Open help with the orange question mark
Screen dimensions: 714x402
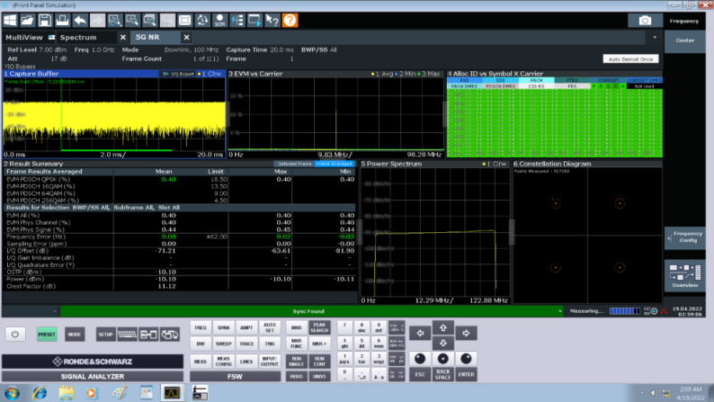[290, 19]
